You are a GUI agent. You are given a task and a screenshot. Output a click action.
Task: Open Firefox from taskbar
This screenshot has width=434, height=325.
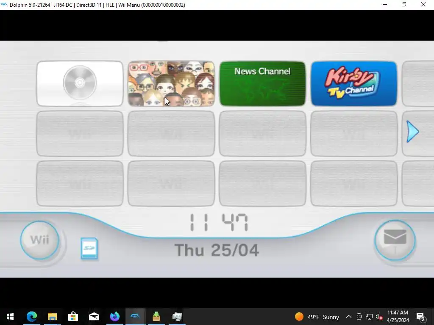(114, 317)
